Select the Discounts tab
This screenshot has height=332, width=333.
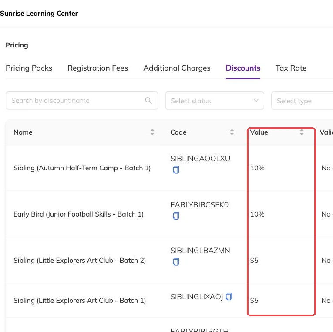(x=243, y=68)
